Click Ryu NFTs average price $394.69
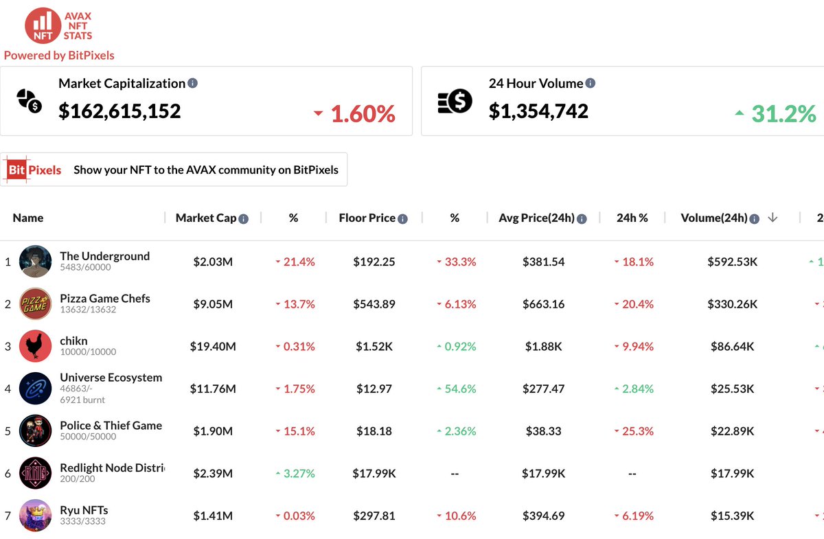824x539 pixels. [543, 515]
